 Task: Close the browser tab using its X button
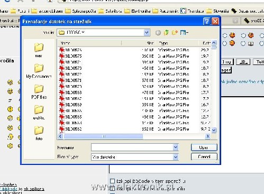click(235, 21)
